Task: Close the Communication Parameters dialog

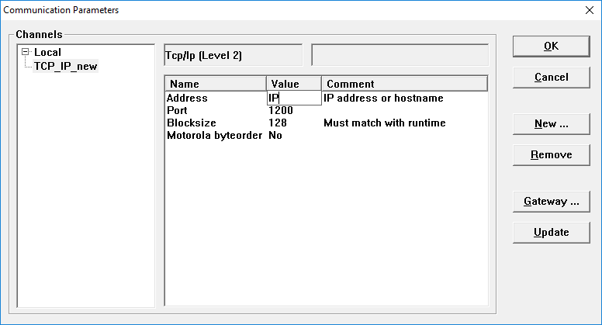Action: 586,10
